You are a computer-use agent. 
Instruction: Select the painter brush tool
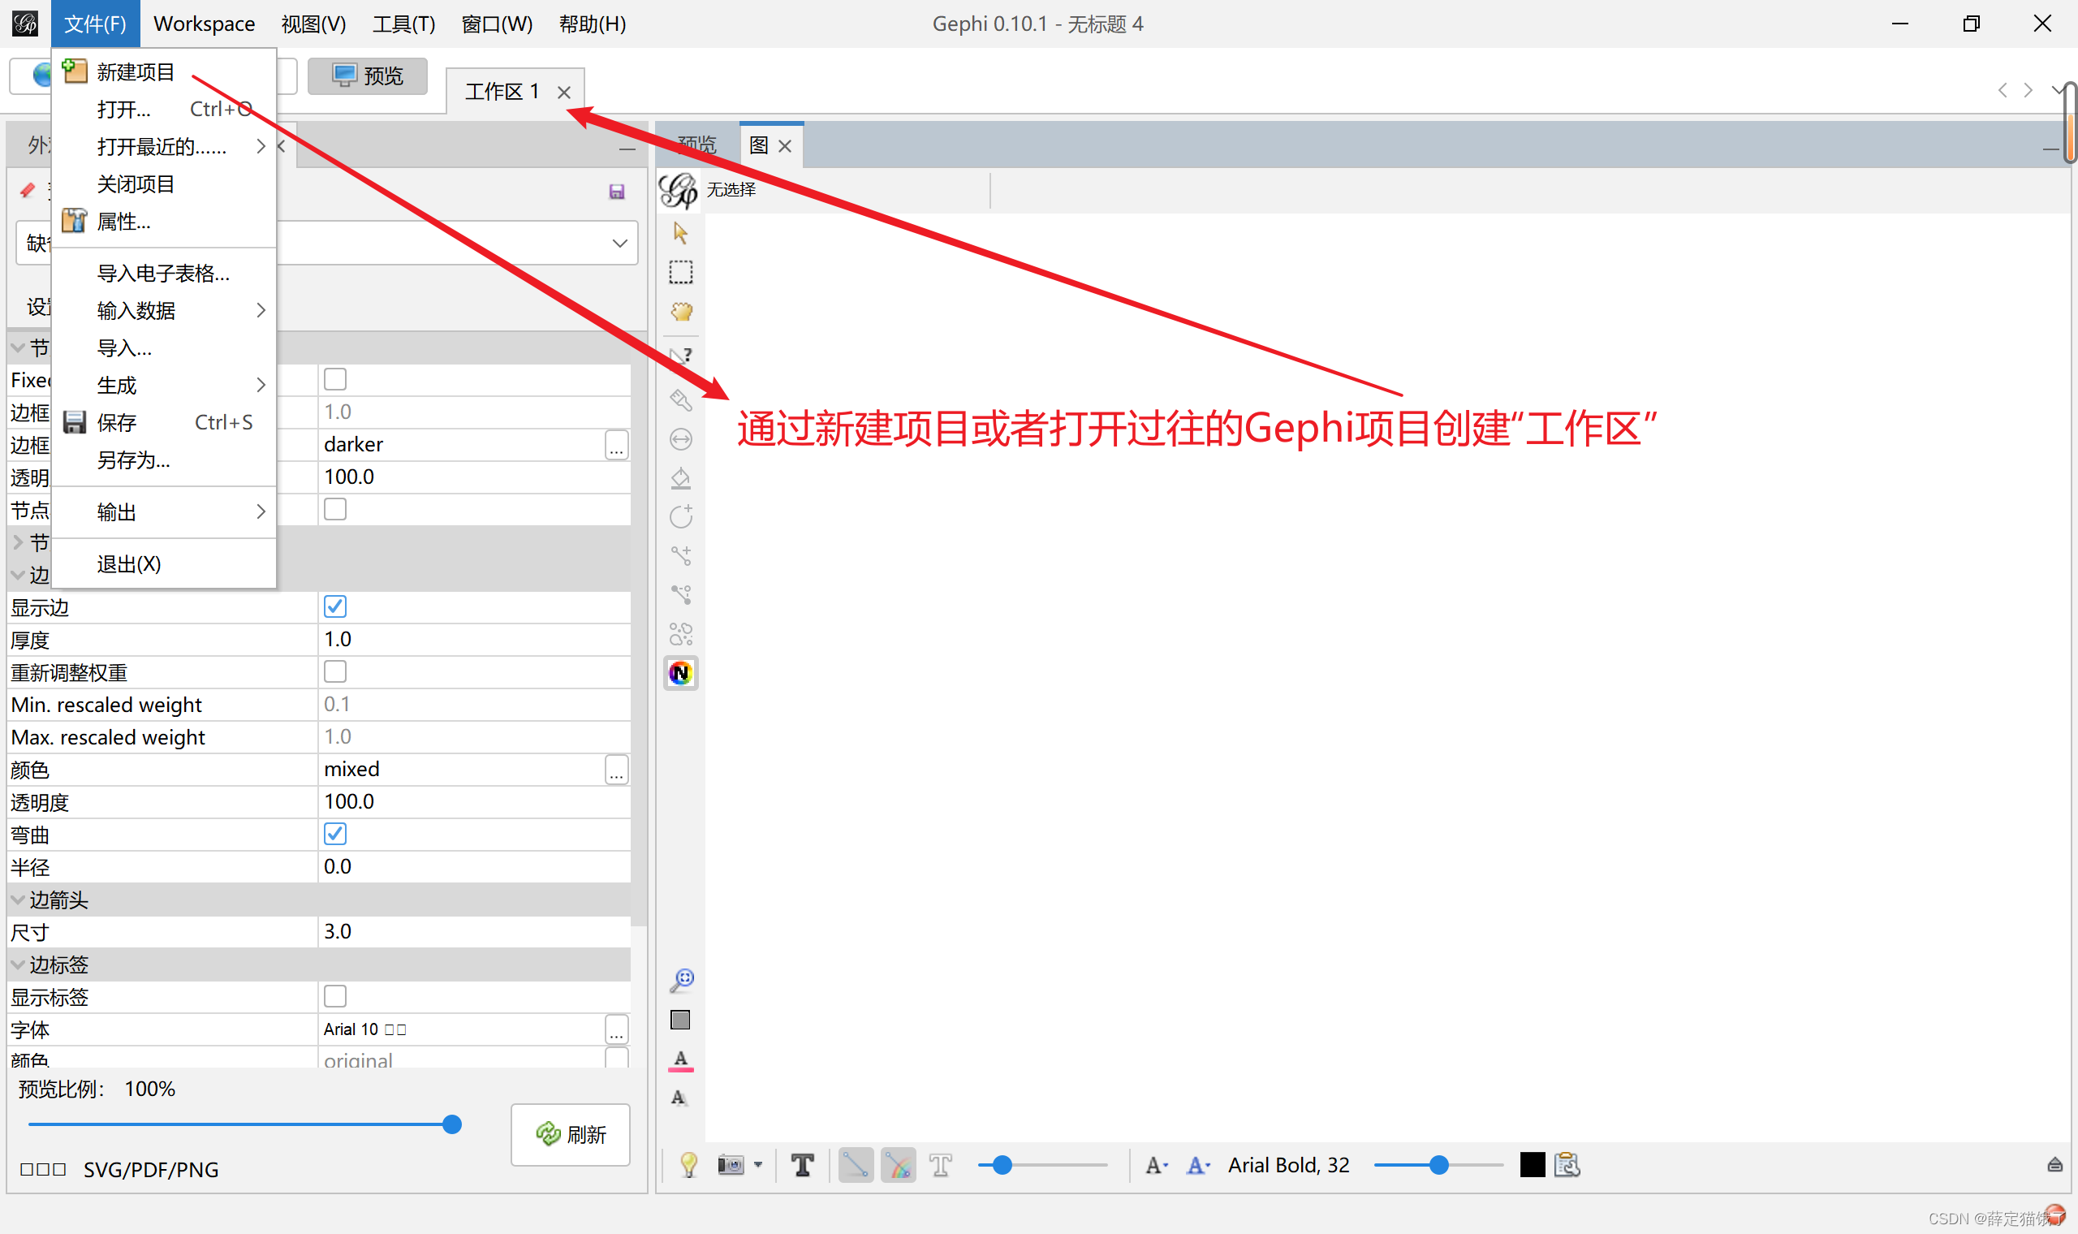pos(680,400)
